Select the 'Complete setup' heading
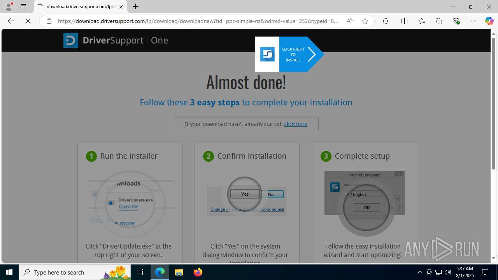The width and height of the screenshot is (498, 280). 362,156
